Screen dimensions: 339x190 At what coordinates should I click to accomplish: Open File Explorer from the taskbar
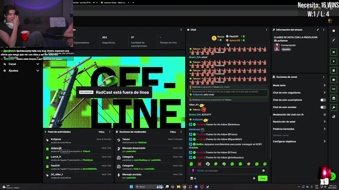[x=179, y=187]
